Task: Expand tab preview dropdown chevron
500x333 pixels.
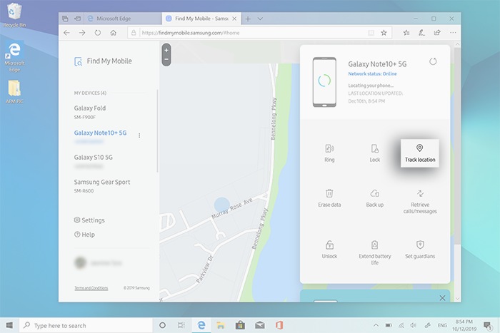Action: [x=260, y=19]
